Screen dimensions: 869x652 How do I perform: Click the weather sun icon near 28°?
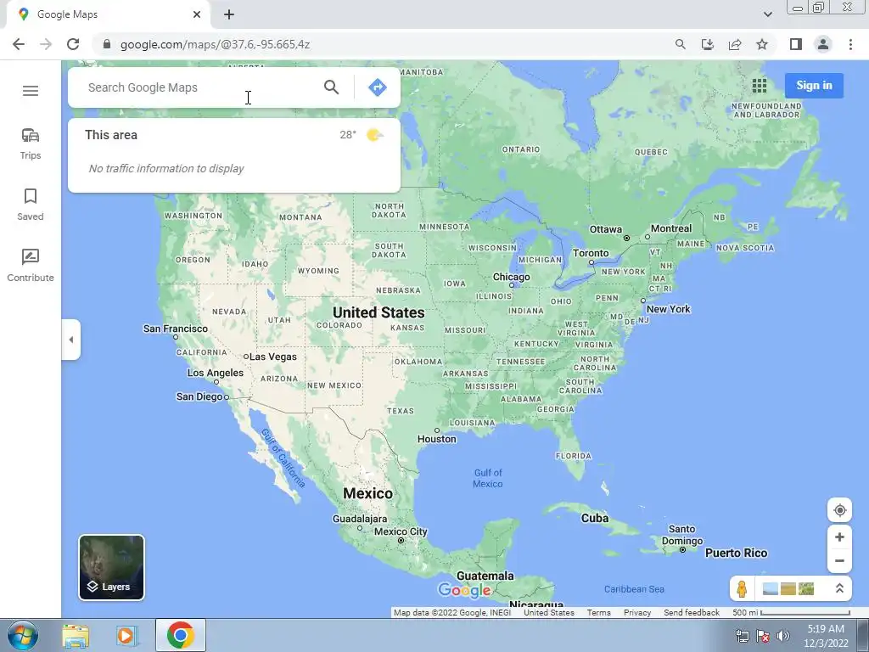[x=374, y=135]
